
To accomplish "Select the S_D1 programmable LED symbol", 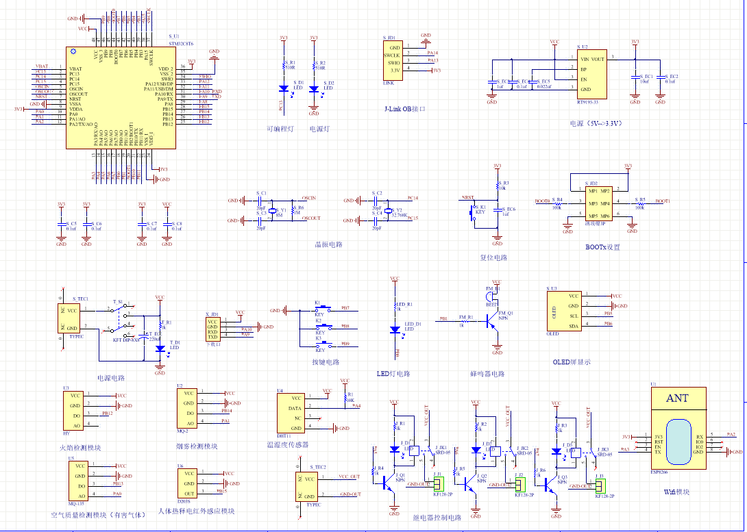I will tap(284, 89).
